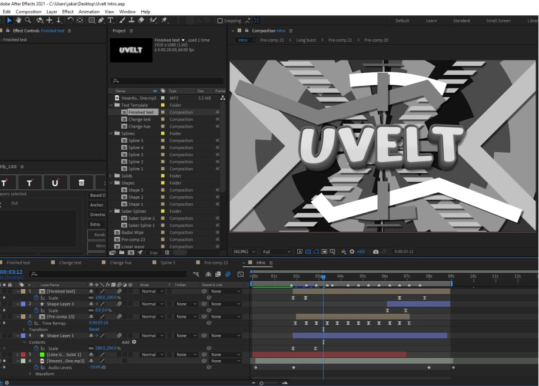
Task: Open the Effect menu
Action: pyautogui.click(x=68, y=12)
